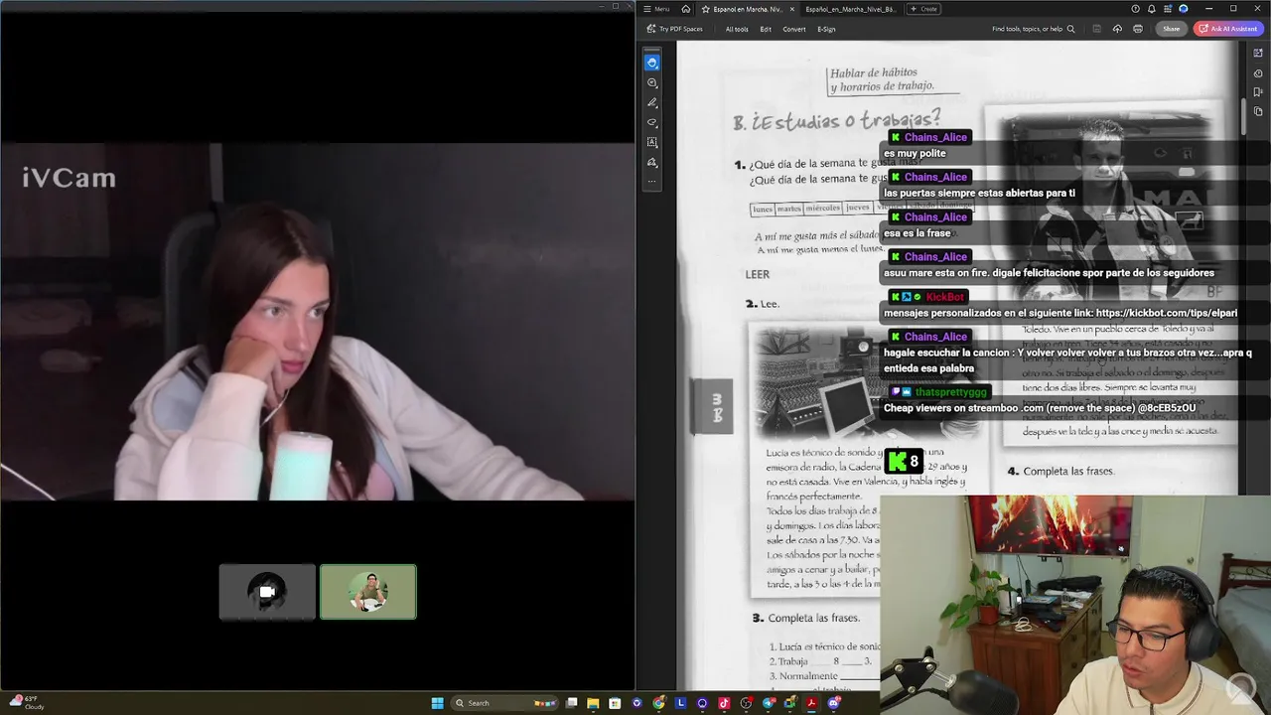This screenshot has height=715, width=1271.
Task: Open Task View on the taskbar
Action: [x=571, y=703]
